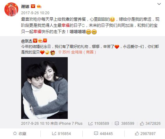Click the first red 幸福 keyword link
This screenshot has width=165, height=139.
click(66, 25)
